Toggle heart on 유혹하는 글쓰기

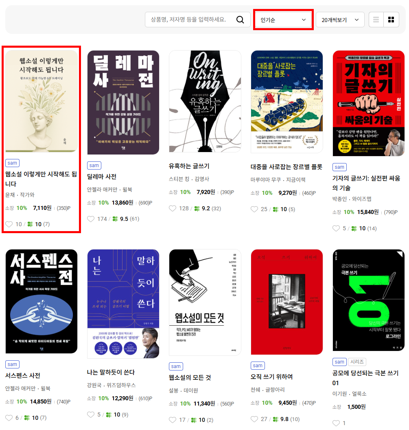[173, 208]
